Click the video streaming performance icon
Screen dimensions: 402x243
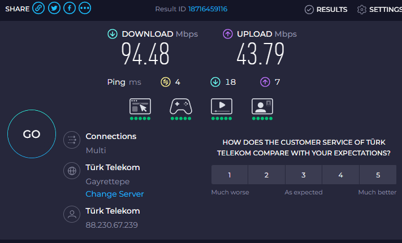tap(221, 106)
